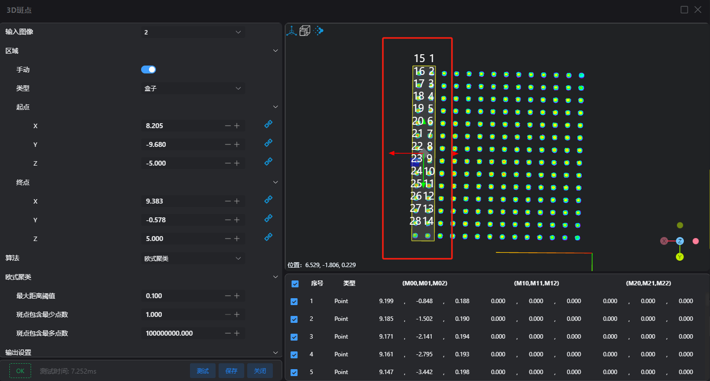Screen dimensions: 710x381
Task: Decrease 最大距离阈值 with minus
Action: point(228,296)
